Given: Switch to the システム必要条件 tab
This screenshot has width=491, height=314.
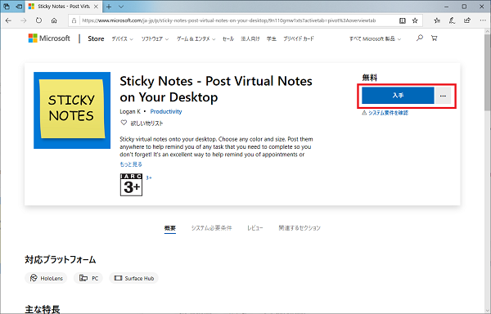Looking at the screenshot, I should coord(211,228).
